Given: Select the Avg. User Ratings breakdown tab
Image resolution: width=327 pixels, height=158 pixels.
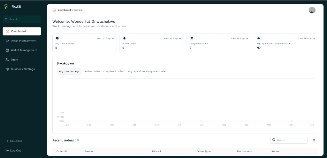Looking at the screenshot, I should 69,71.
